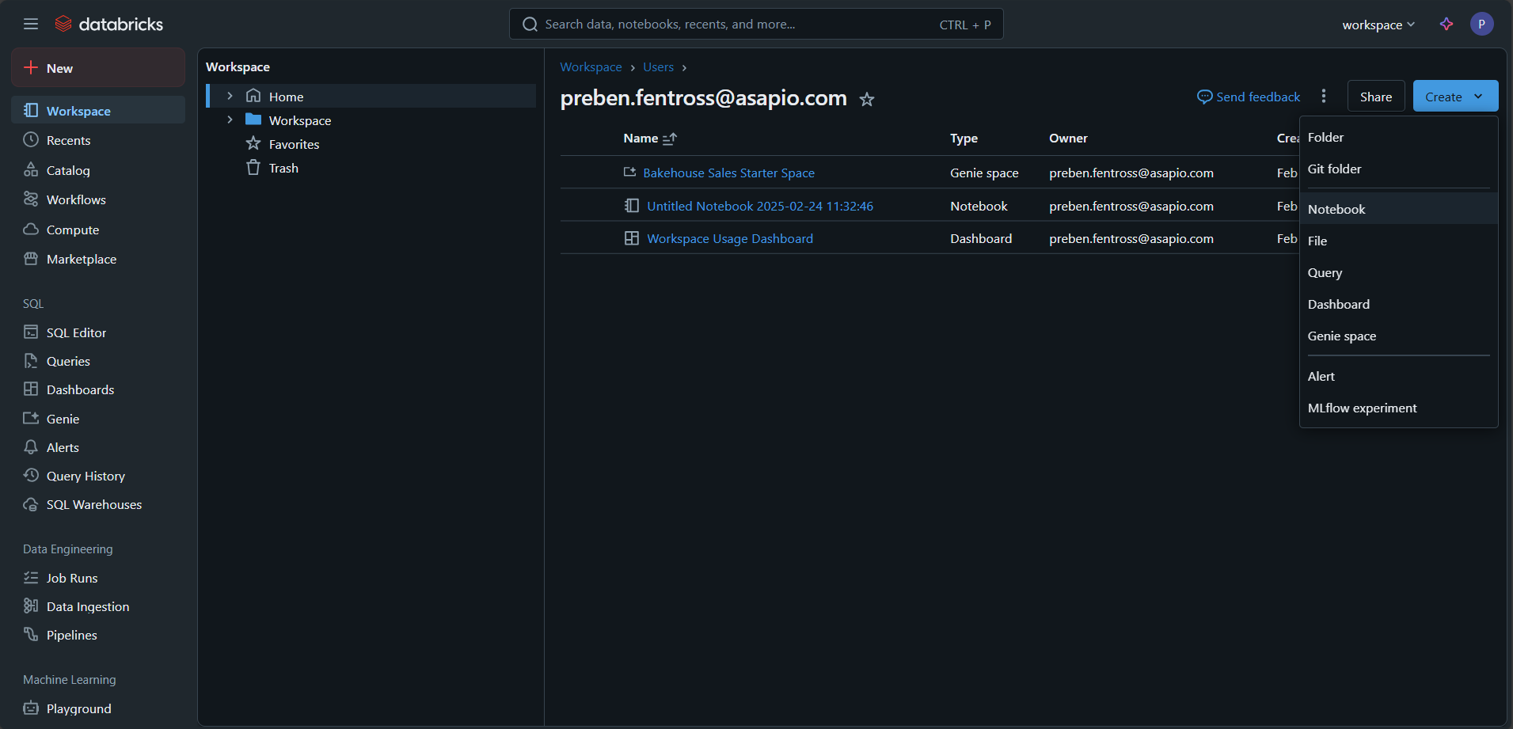The height and width of the screenshot is (729, 1513).
Task: Open the workspace switcher dropdown
Action: [1378, 25]
